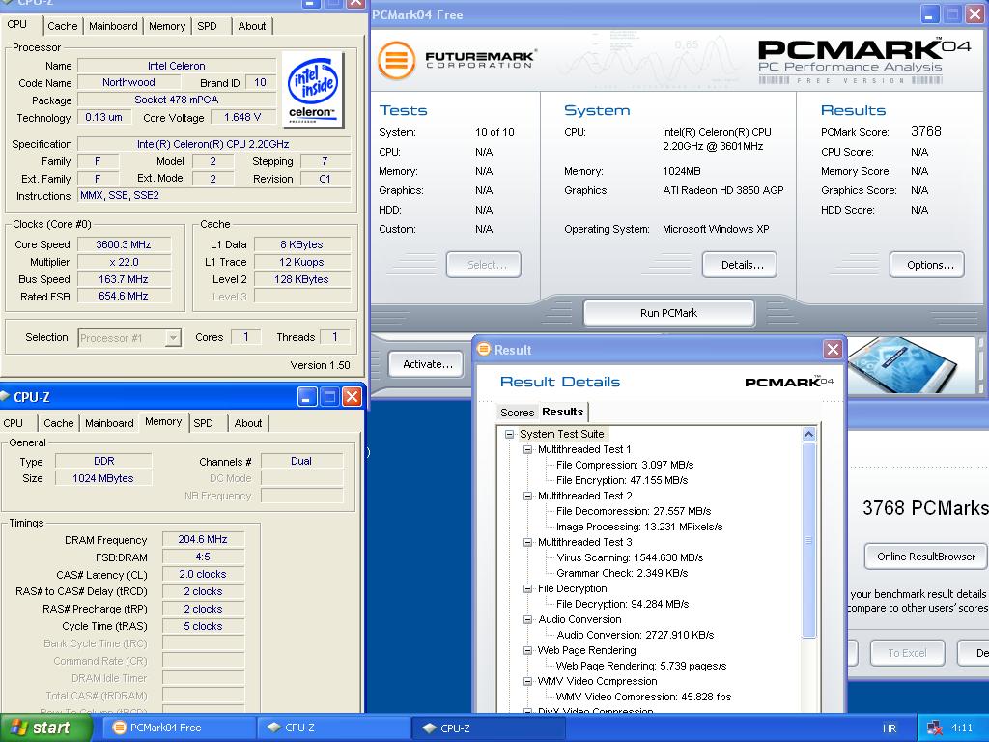This screenshot has width=989, height=742.
Task: Open Cache tab in lower CPU-Z
Action: click(59, 423)
